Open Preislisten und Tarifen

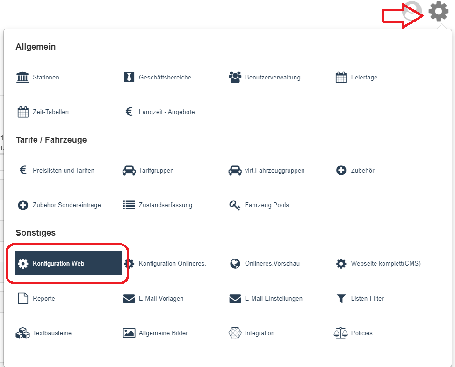tap(64, 170)
